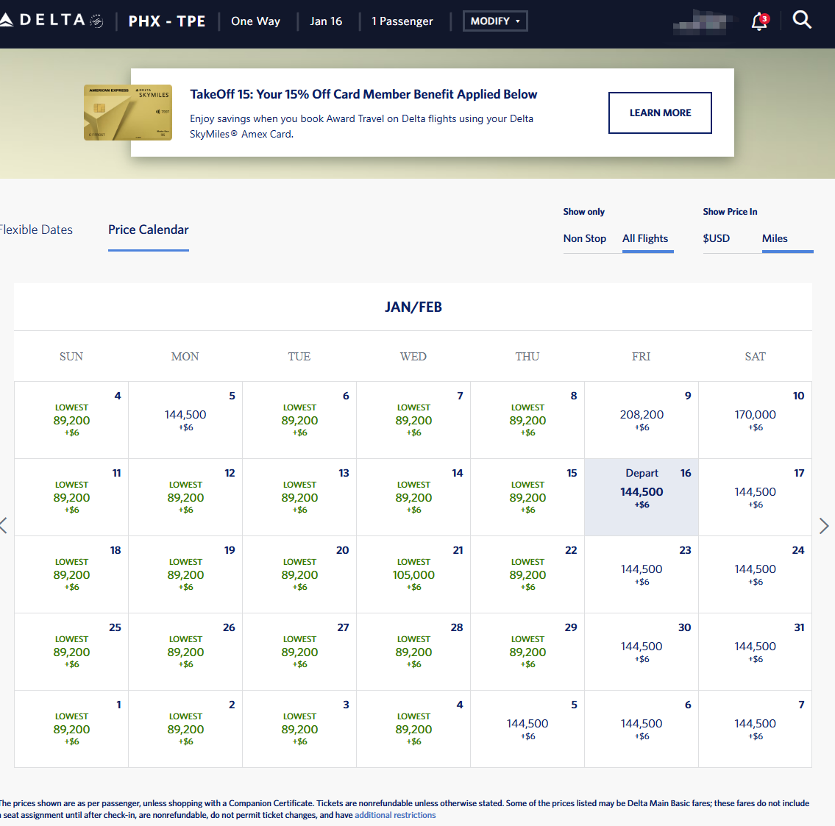Choose January 26 lowest fare
835x826 pixels.
click(x=185, y=652)
